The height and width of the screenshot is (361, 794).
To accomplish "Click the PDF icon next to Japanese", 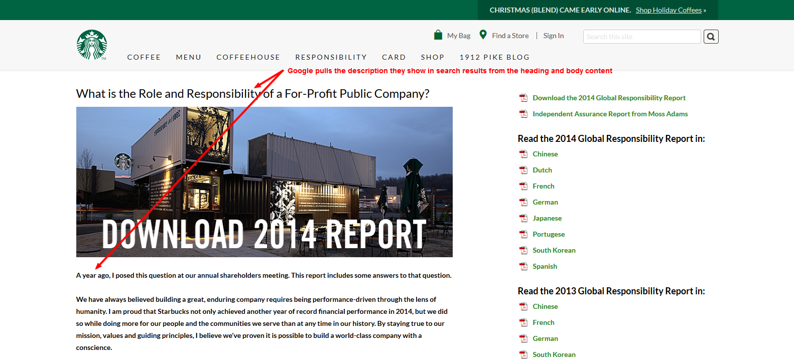I will (523, 218).
